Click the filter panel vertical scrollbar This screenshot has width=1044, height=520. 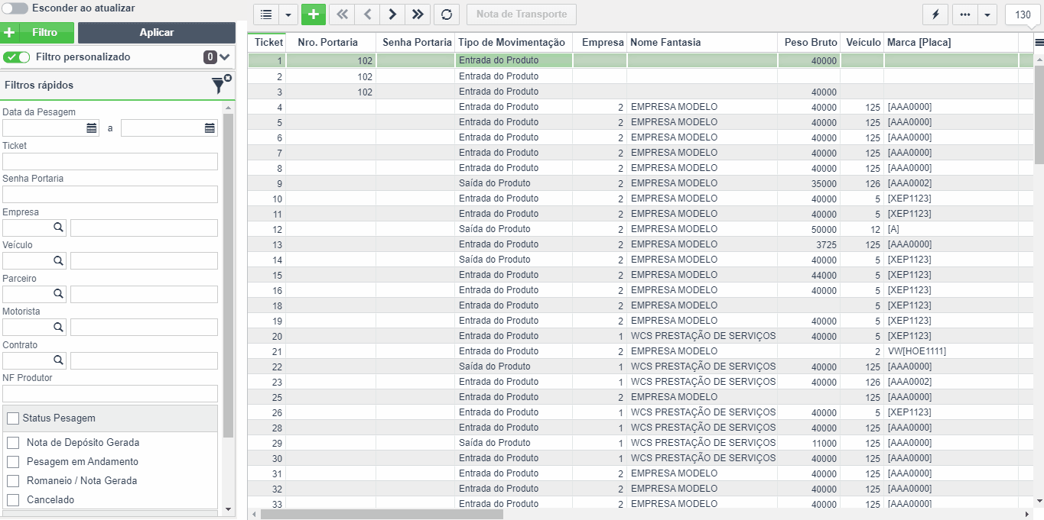coord(228,275)
